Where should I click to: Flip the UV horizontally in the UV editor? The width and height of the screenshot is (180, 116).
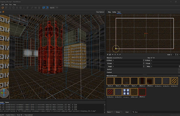[x=112, y=54]
